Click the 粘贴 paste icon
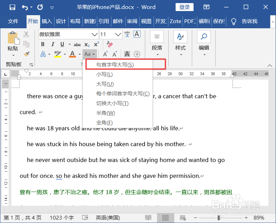276x223 pixels. tap(13, 38)
